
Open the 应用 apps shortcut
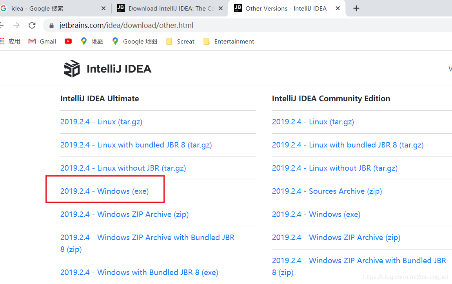pyautogui.click(x=10, y=41)
